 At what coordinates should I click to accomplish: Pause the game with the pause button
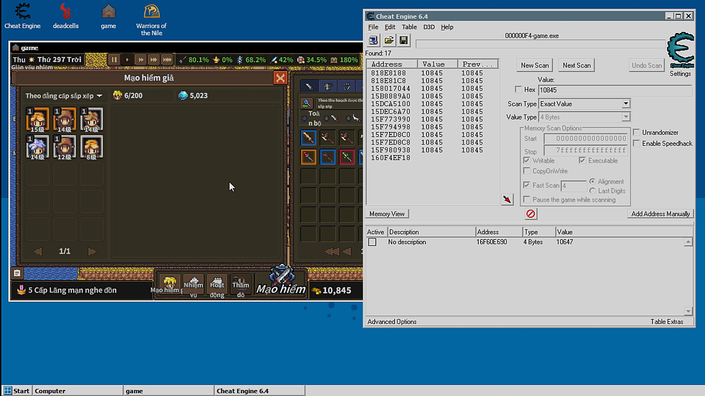114,60
